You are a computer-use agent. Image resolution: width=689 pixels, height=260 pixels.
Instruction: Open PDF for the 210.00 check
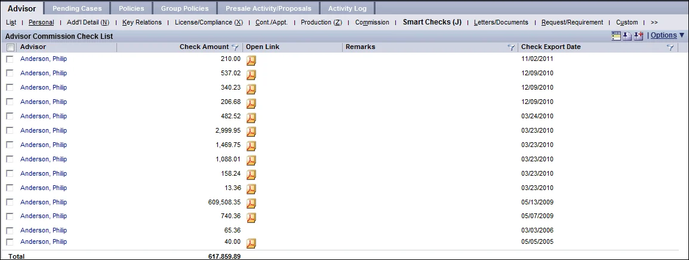pyautogui.click(x=251, y=61)
